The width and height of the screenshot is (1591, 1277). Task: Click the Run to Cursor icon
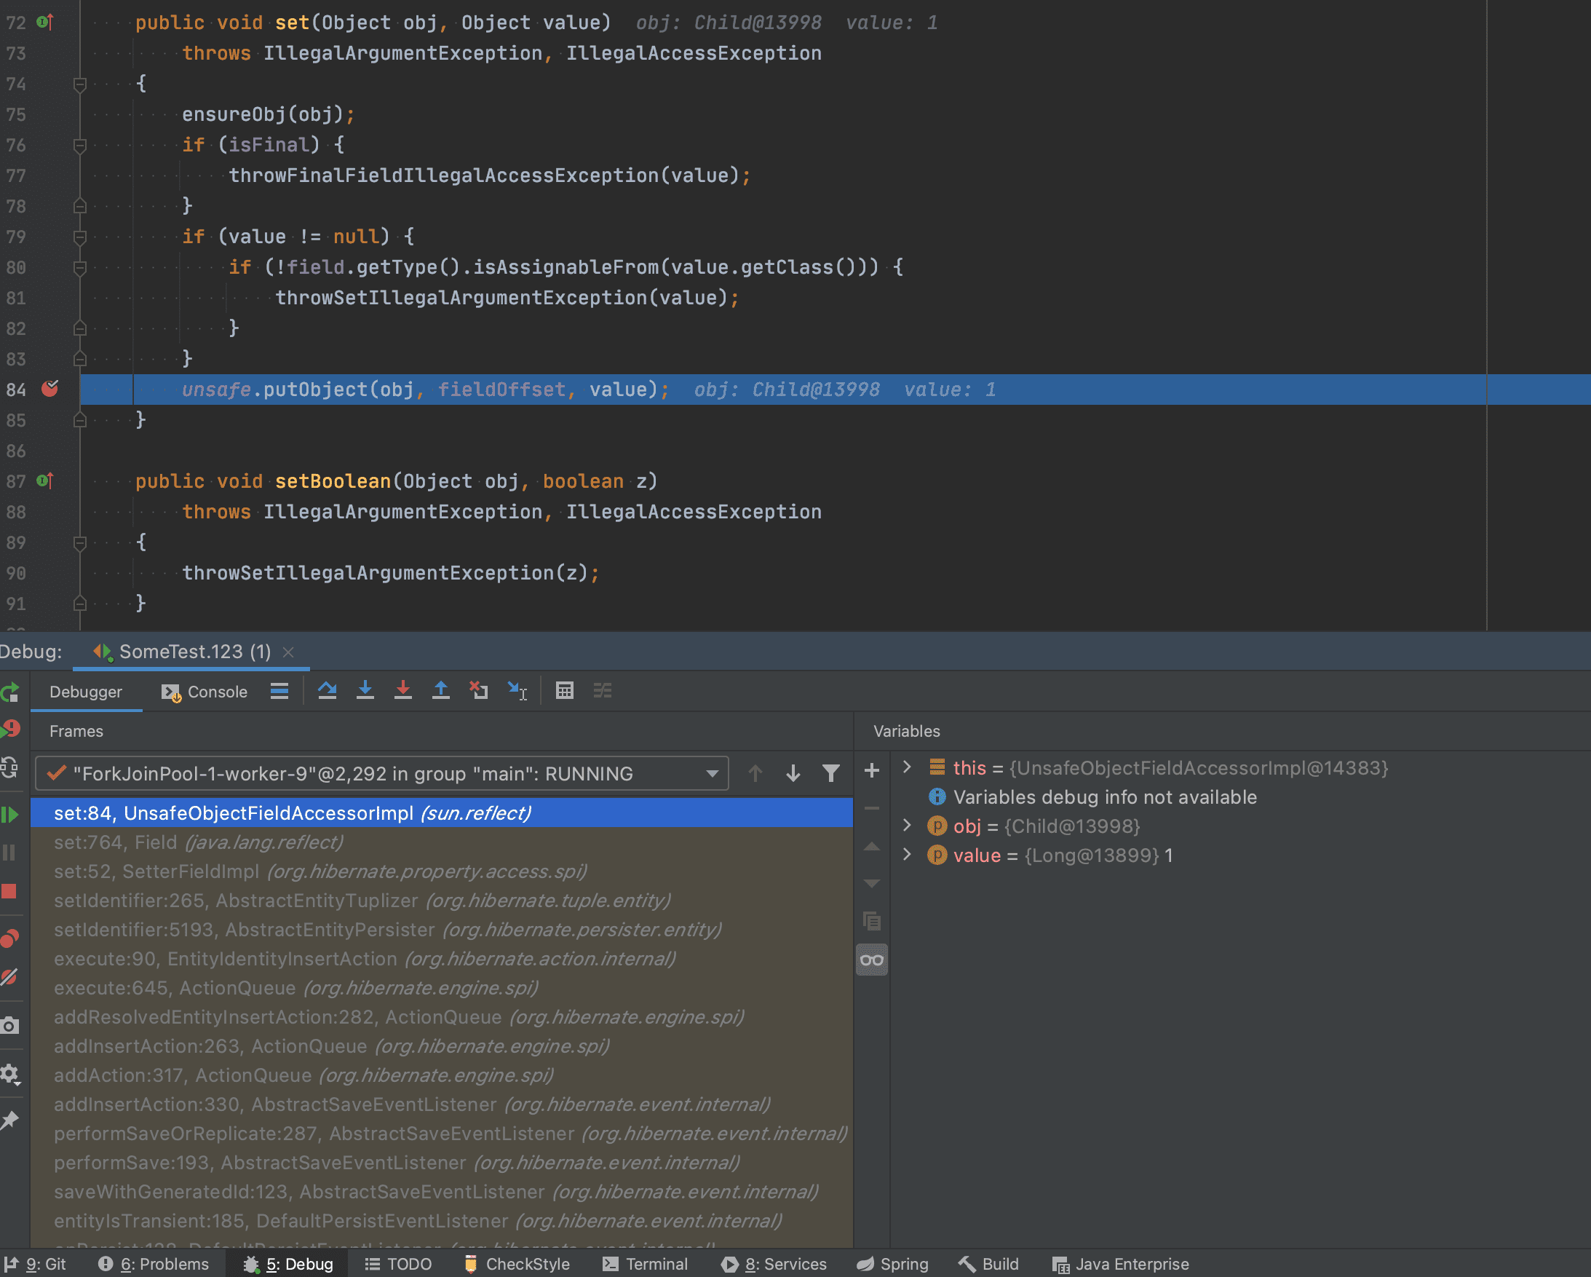(x=517, y=691)
